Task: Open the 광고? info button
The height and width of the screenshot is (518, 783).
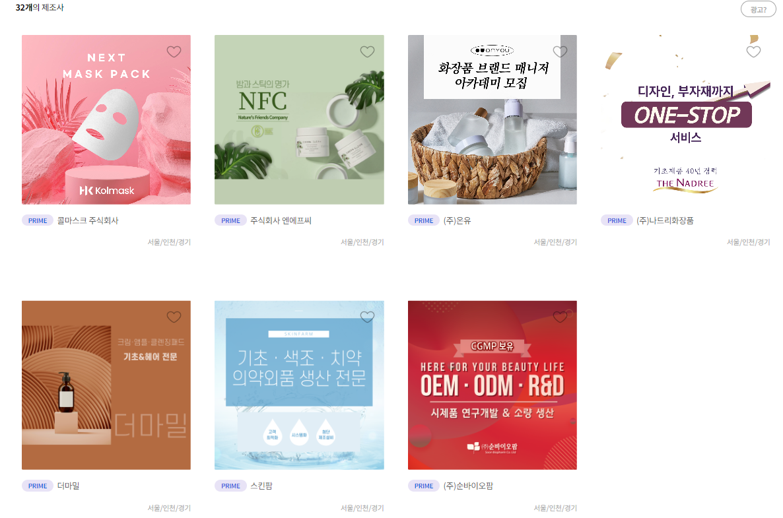Action: [758, 9]
